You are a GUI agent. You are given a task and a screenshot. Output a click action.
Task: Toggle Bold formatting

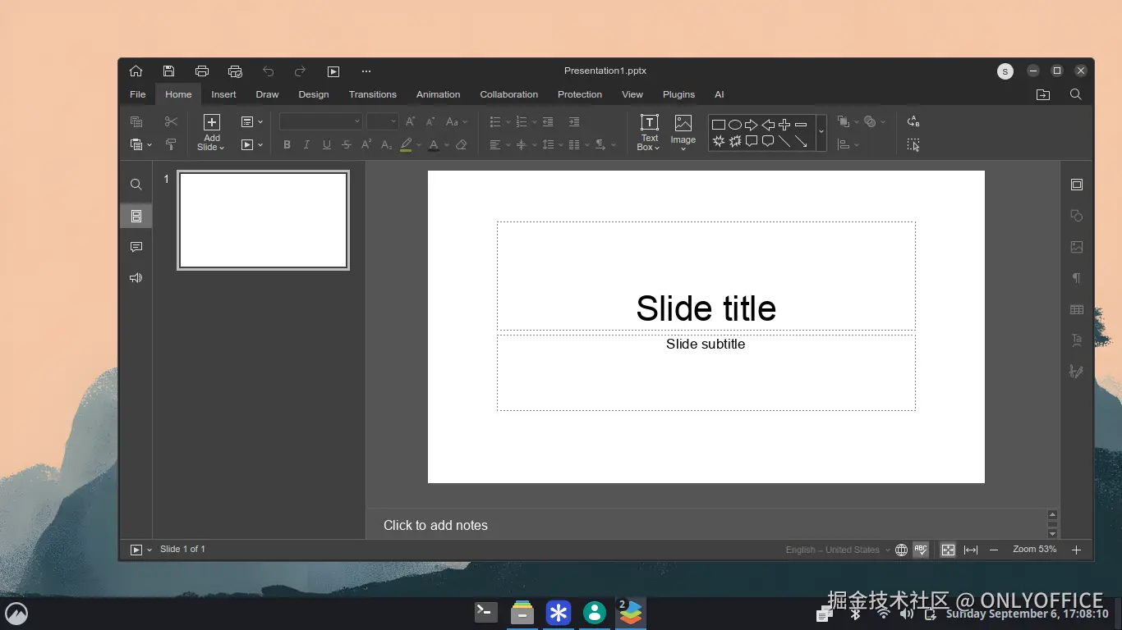tap(287, 144)
